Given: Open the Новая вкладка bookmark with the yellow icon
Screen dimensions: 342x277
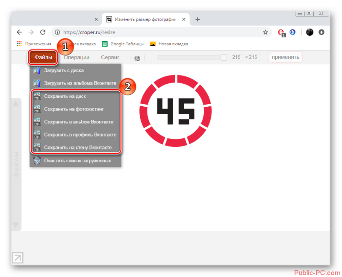Looking at the screenshot, I should [169, 44].
